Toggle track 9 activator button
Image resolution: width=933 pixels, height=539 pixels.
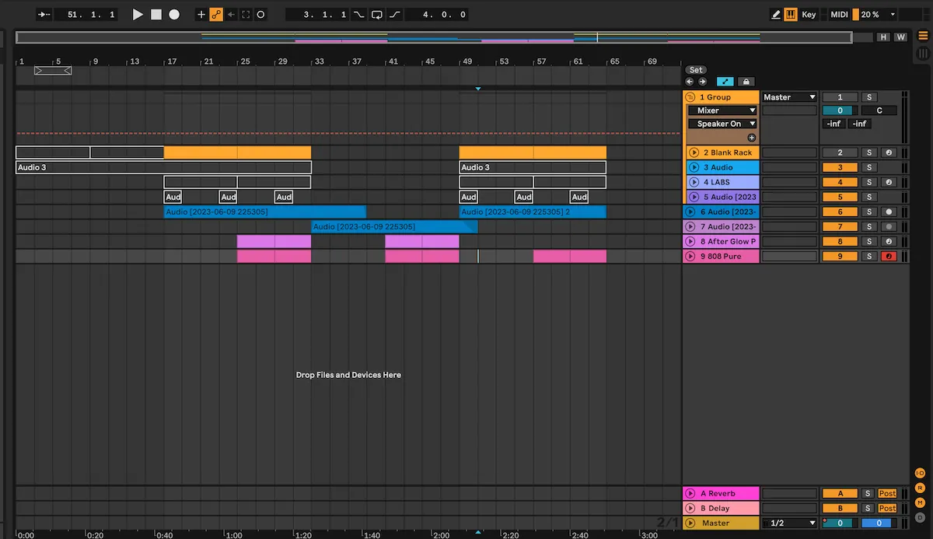840,256
